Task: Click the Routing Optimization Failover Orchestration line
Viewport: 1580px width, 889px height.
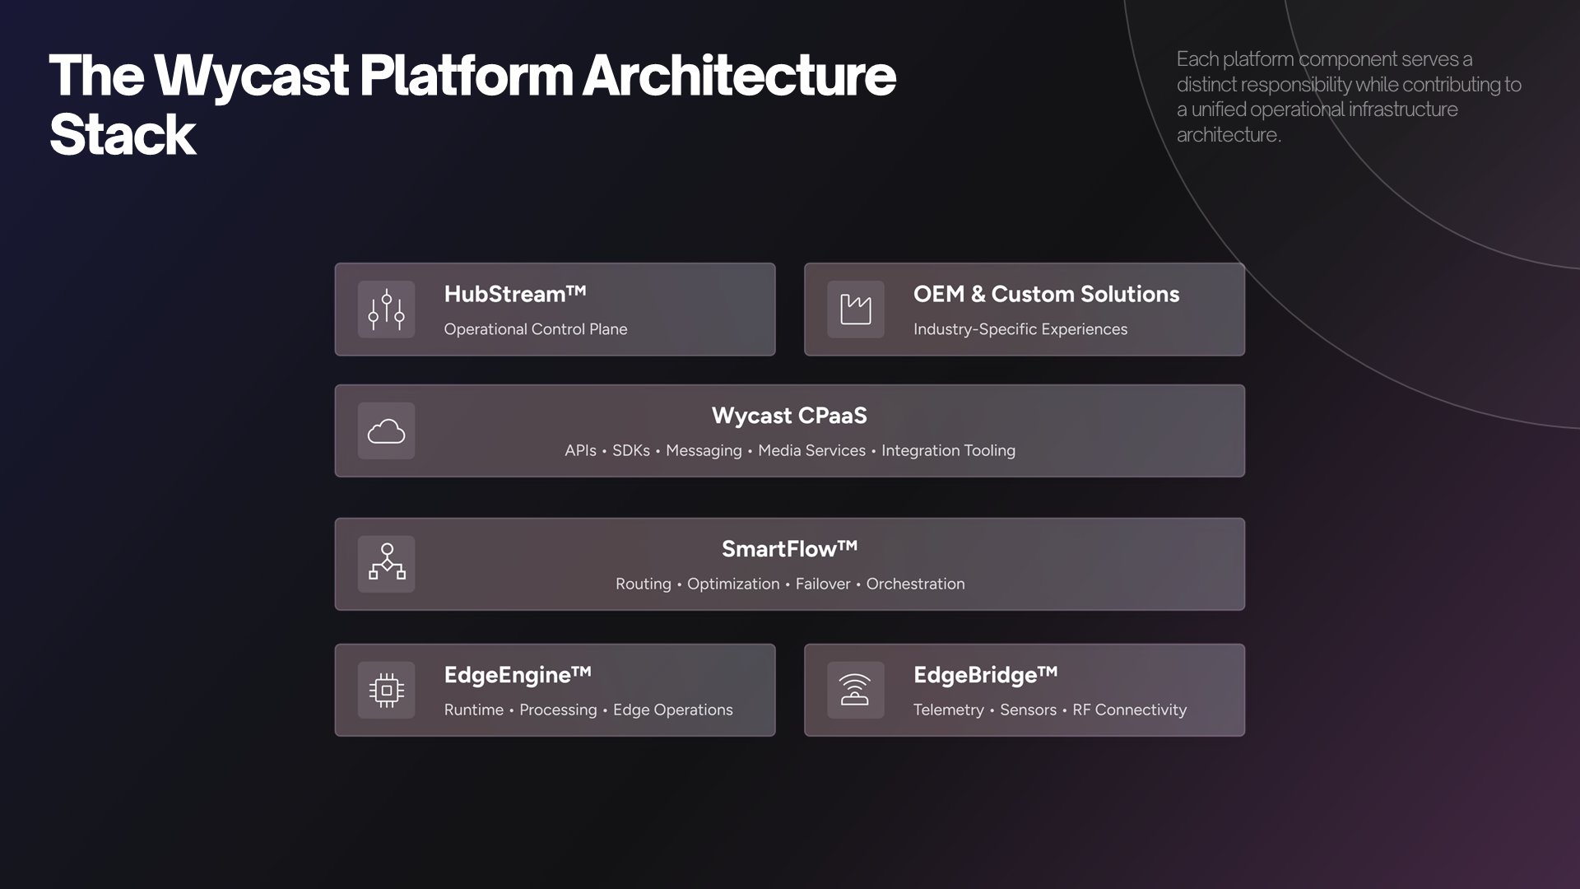Action: (790, 584)
